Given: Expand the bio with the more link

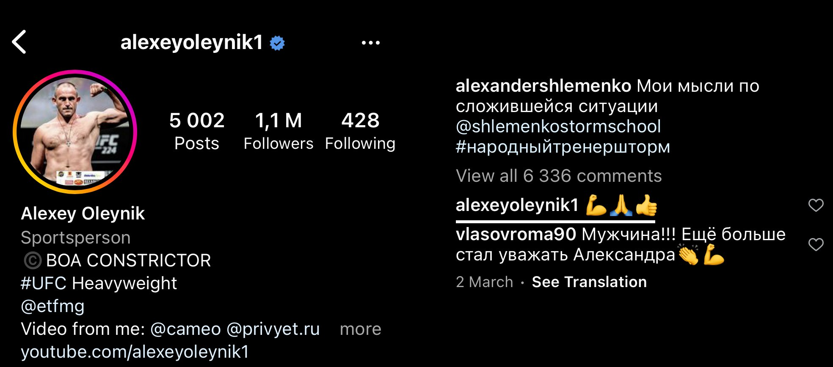Looking at the screenshot, I should (361, 329).
